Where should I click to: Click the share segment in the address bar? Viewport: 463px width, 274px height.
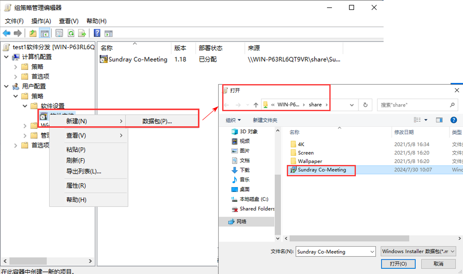(x=315, y=105)
